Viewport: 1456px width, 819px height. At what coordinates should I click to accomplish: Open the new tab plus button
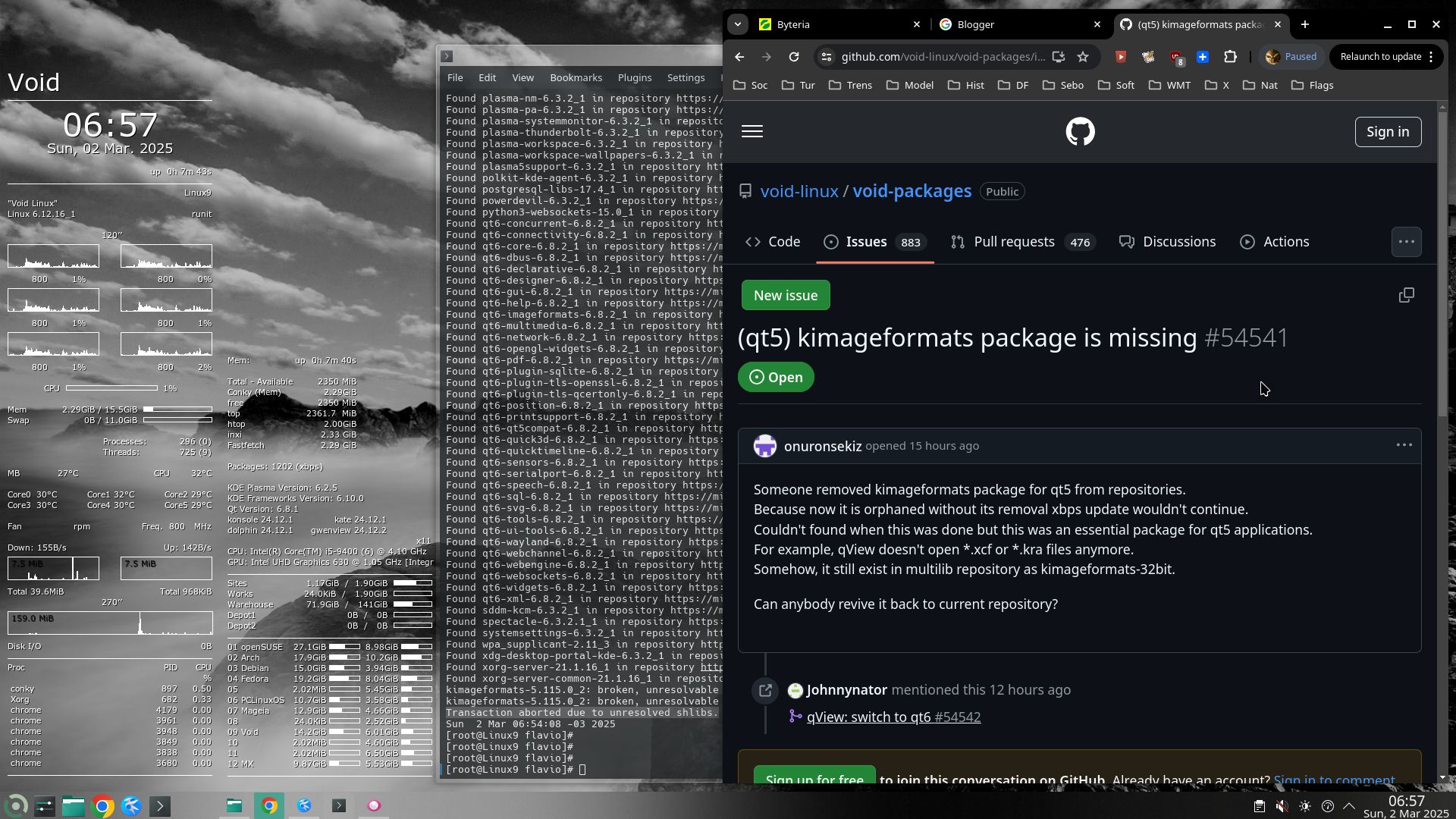click(1305, 24)
